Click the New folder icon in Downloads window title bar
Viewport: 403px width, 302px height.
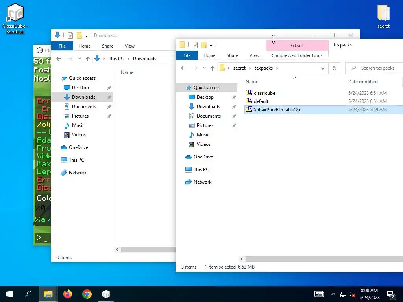click(79, 35)
